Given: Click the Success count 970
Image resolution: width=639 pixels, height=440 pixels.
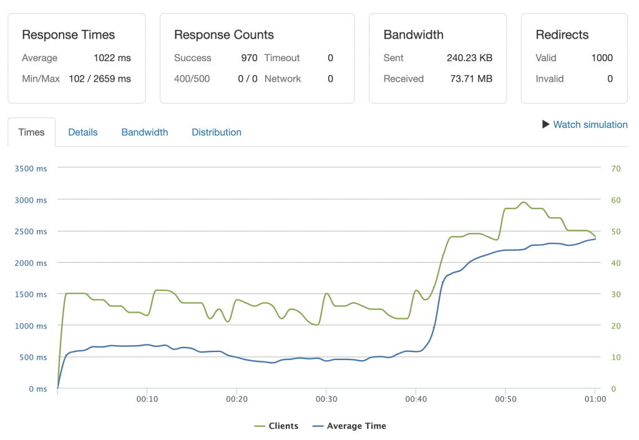Looking at the screenshot, I should point(249,58).
